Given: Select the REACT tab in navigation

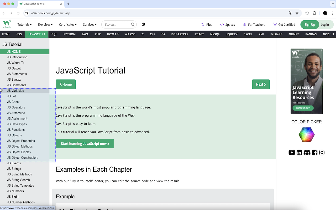Looking at the screenshot, I should (x=199, y=34).
